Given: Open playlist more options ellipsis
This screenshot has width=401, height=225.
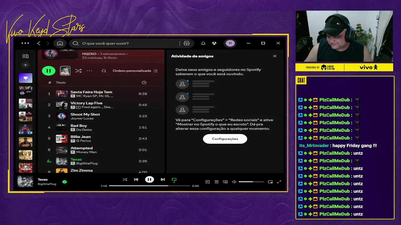Looking at the screenshot, I should 90,71.
